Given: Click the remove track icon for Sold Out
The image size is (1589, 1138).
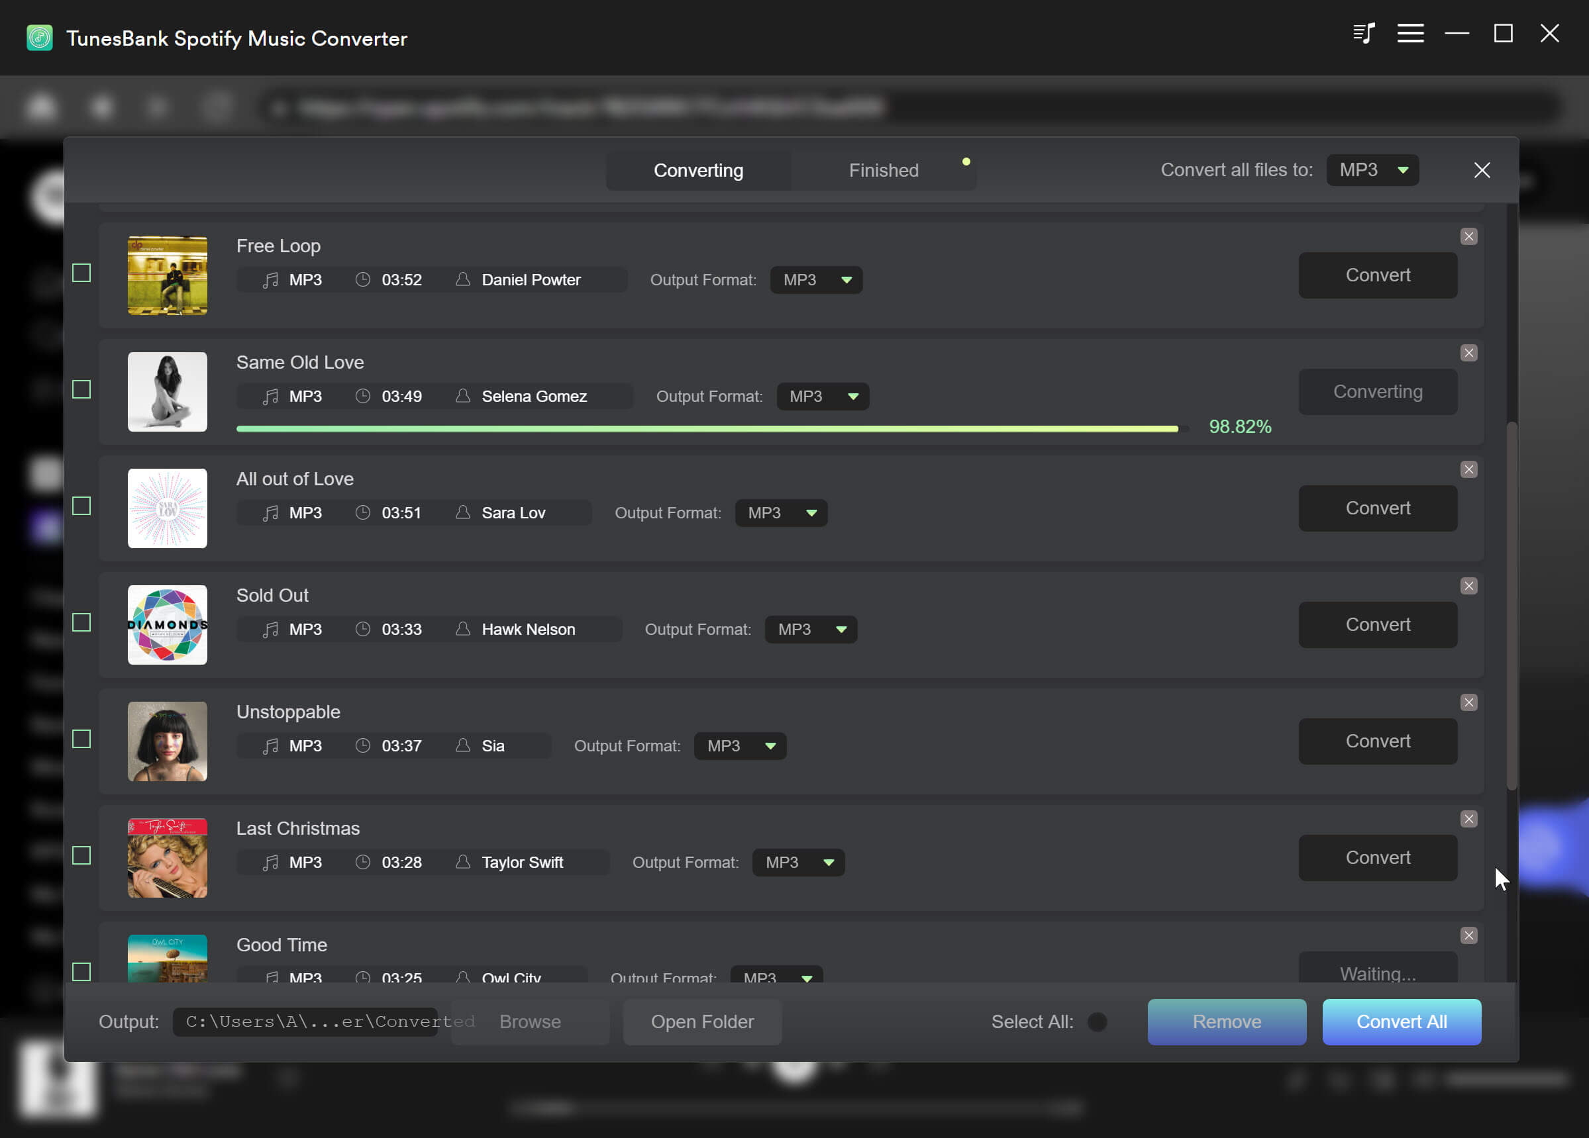Looking at the screenshot, I should (x=1467, y=585).
